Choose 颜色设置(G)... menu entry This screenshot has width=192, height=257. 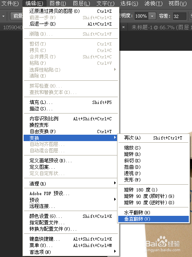(x=71, y=216)
